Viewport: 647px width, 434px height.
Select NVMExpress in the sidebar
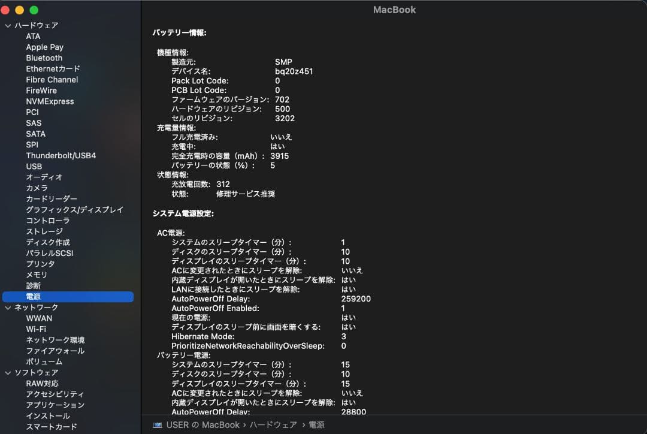[x=49, y=101]
